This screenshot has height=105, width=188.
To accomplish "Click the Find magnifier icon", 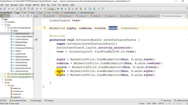I will (x=29, y=9).
